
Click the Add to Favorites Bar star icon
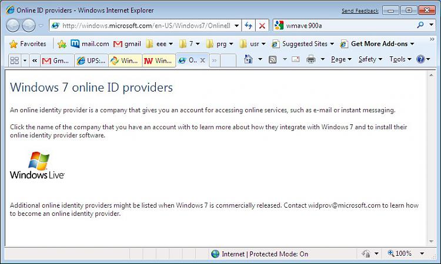62,44
